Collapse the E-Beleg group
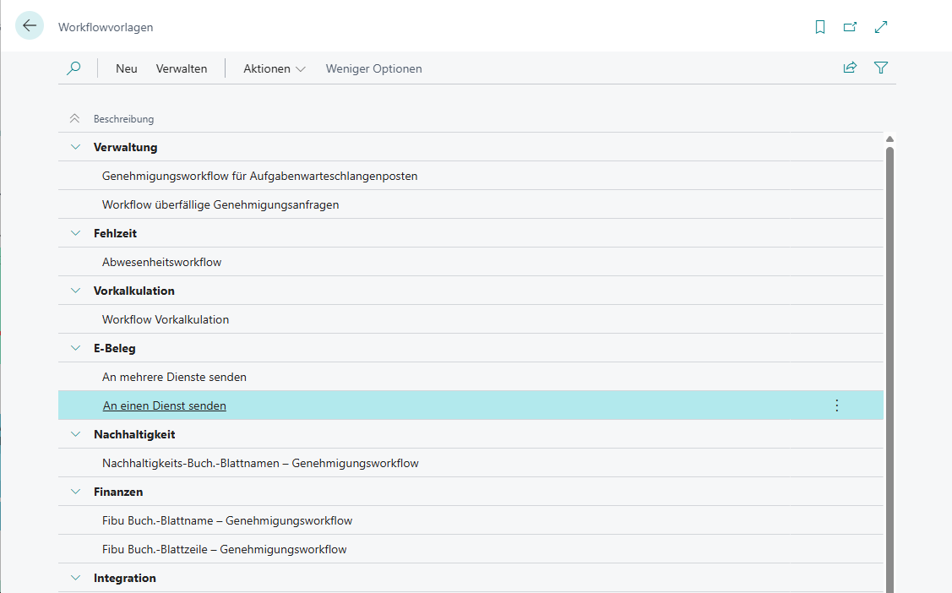The height and width of the screenshot is (593, 952). point(75,347)
